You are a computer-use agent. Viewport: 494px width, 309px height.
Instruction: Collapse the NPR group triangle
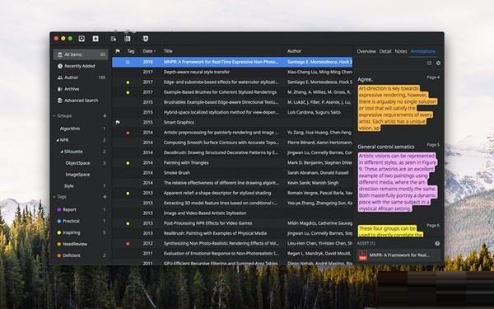pyautogui.click(x=58, y=140)
